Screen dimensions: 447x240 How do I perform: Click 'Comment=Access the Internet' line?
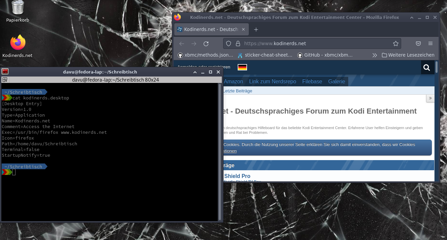click(38, 126)
